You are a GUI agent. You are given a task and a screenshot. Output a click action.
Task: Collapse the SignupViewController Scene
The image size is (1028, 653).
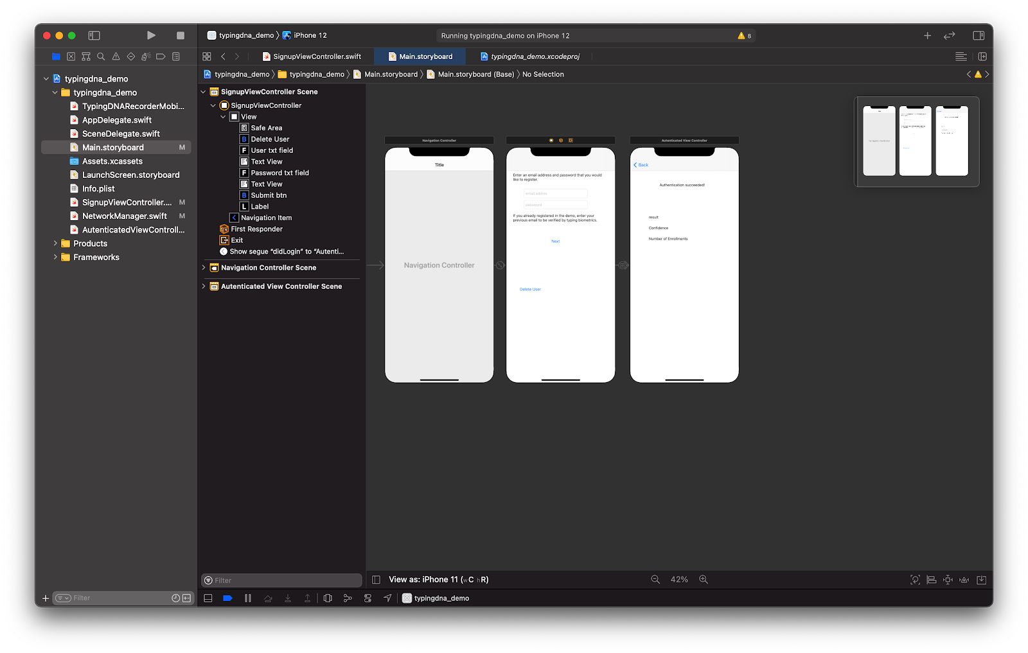click(204, 92)
